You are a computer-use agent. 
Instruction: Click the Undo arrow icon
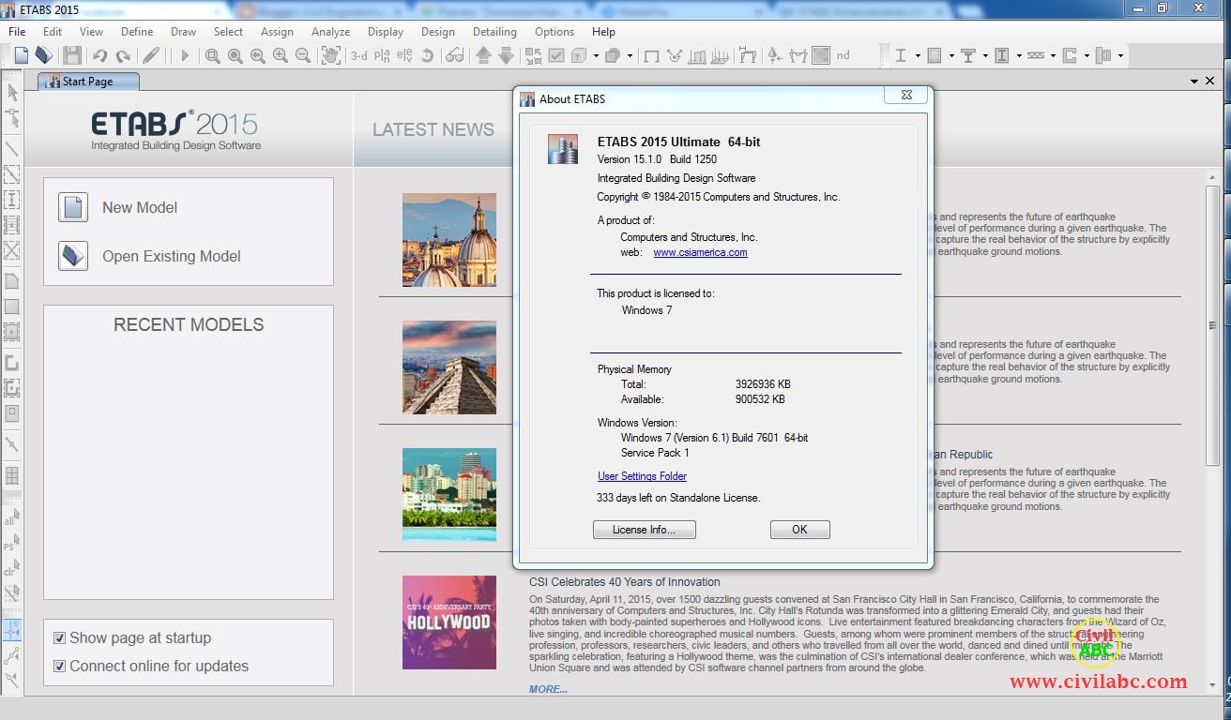[x=99, y=56]
